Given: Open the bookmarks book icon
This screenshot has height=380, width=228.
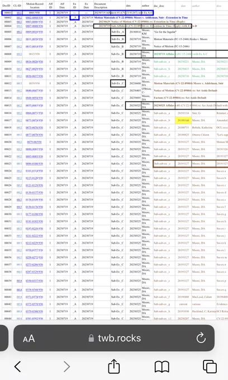Looking at the screenshot, I should tap(162, 367).
